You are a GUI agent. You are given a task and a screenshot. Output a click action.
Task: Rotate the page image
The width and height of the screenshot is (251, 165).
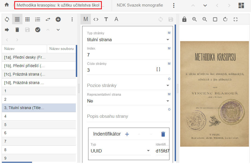pos(225,19)
